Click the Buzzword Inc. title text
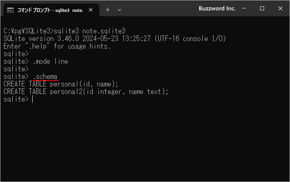 (217, 8)
